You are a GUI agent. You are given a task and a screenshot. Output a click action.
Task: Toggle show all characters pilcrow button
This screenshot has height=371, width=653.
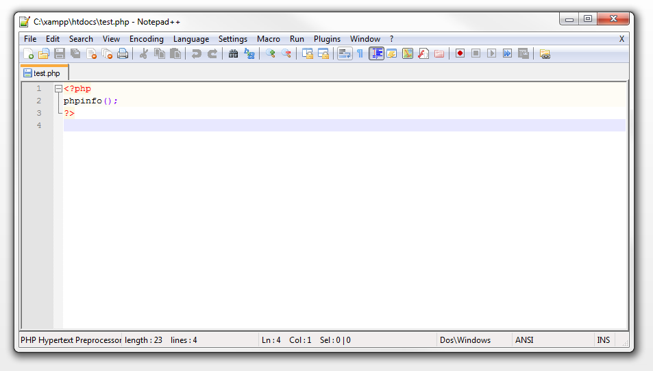(x=360, y=53)
